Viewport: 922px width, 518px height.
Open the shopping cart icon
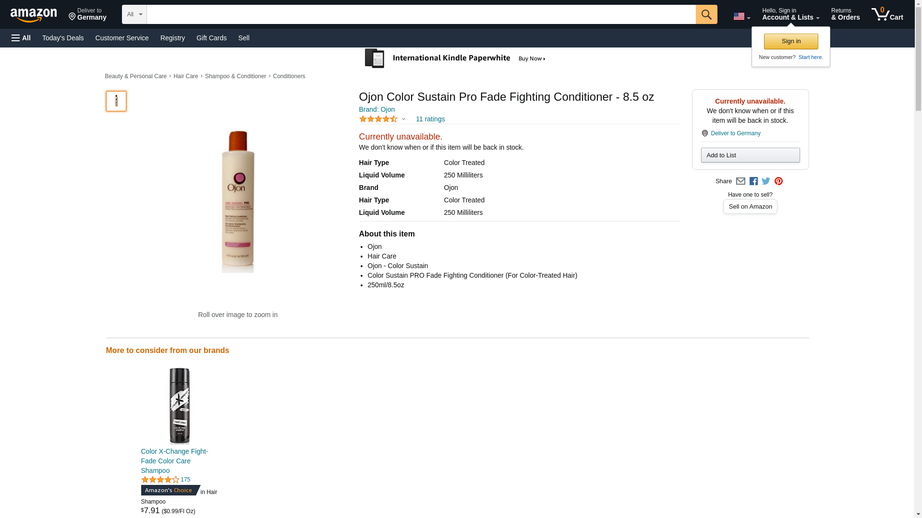point(887,14)
